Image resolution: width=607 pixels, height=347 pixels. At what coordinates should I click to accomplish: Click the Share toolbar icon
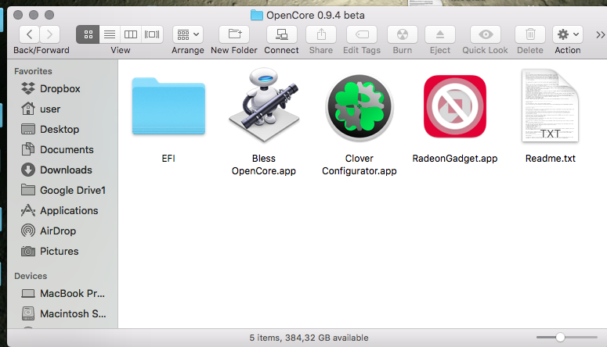pos(321,34)
